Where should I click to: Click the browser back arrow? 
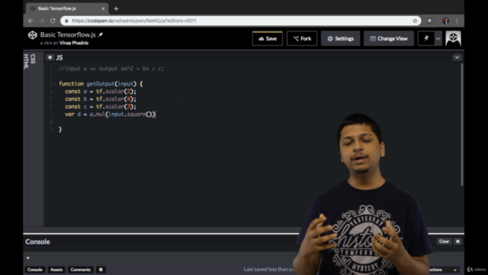(x=30, y=21)
